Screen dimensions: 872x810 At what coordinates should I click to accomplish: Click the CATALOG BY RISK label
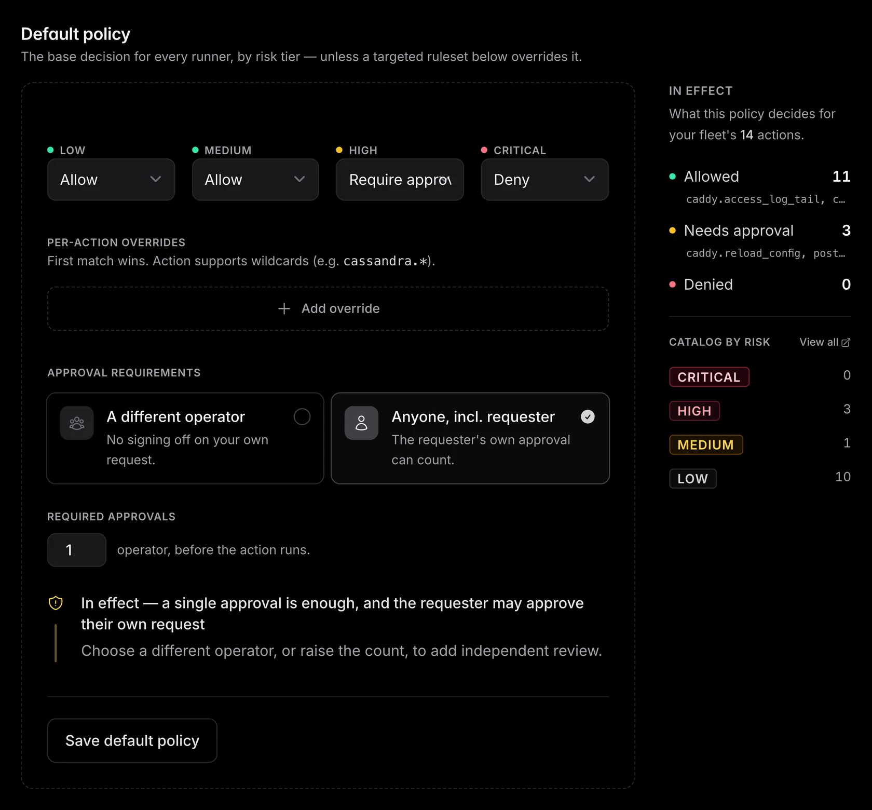click(719, 342)
